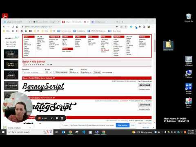
Task: Open the Fancy category header
Action: click(x=29, y=37)
